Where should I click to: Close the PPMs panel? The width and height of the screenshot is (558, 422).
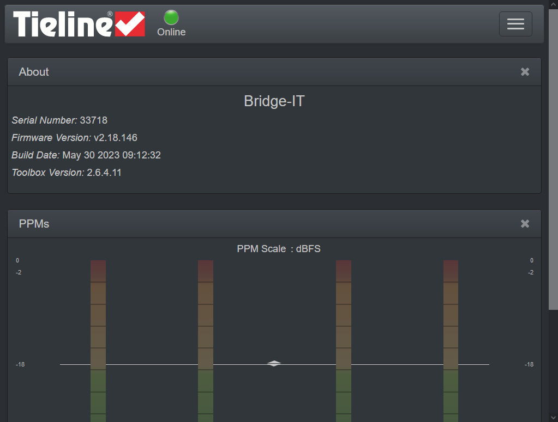tap(525, 224)
